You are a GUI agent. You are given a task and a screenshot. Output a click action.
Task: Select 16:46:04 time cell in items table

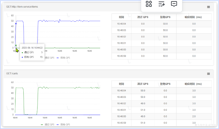pos(121,24)
